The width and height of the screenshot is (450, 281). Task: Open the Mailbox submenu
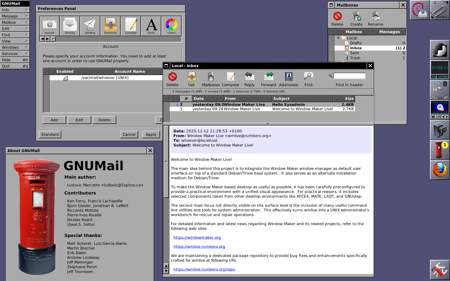pyautogui.click(x=15, y=22)
